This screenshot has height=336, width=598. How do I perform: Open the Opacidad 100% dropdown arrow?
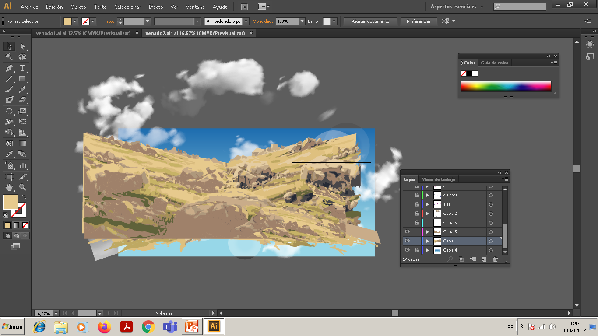click(x=302, y=21)
